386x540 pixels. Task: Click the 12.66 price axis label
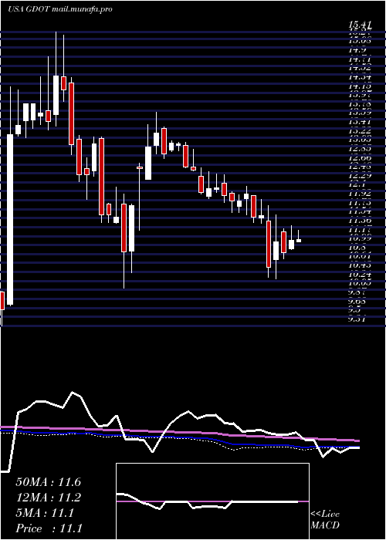[360, 157]
